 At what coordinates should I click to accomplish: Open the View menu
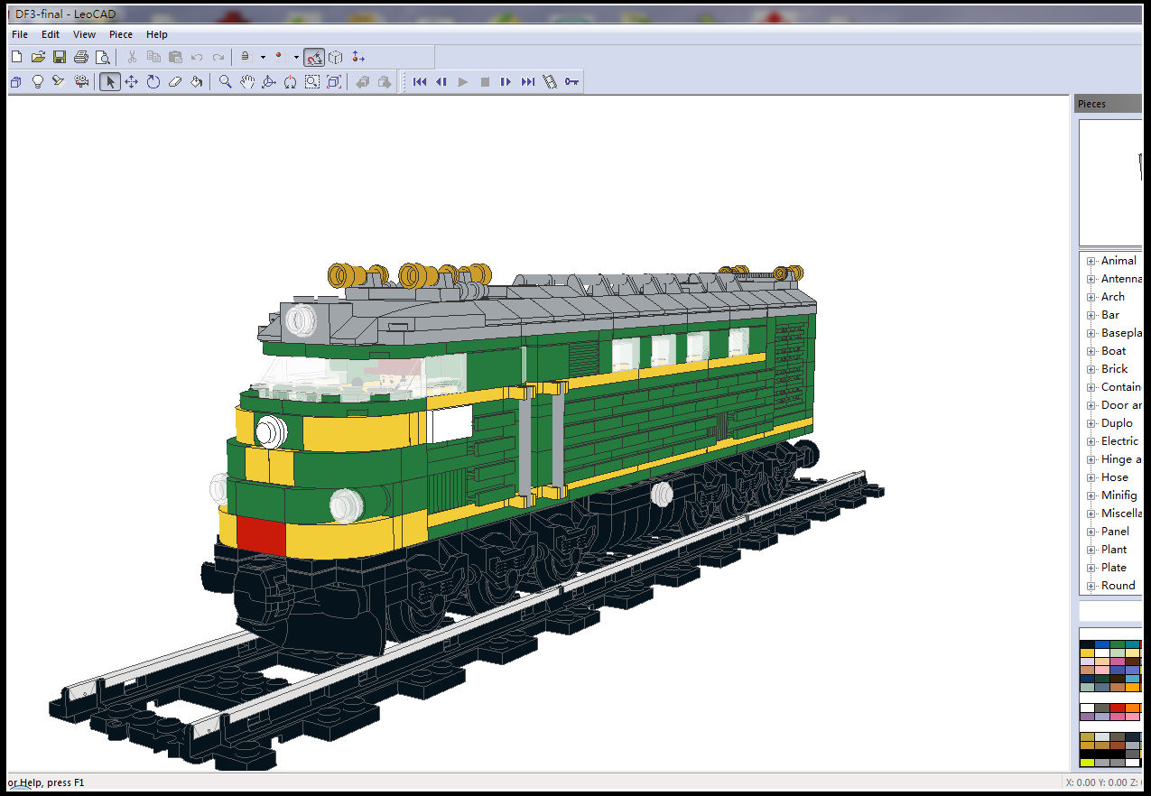[x=84, y=34]
